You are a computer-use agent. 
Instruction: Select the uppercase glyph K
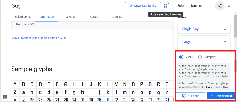pos(99,84)
